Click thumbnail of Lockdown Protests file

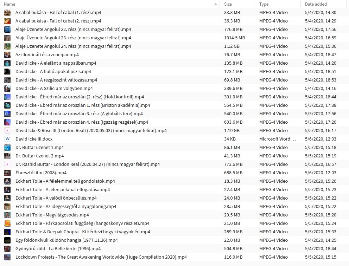(7, 257)
